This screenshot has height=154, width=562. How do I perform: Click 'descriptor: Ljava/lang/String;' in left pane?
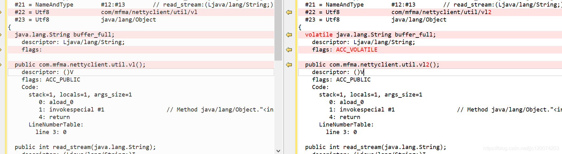click(73, 42)
